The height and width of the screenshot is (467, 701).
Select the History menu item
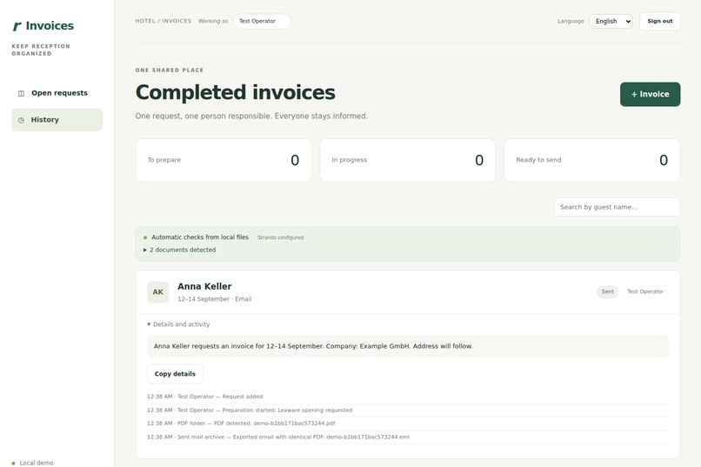57,120
